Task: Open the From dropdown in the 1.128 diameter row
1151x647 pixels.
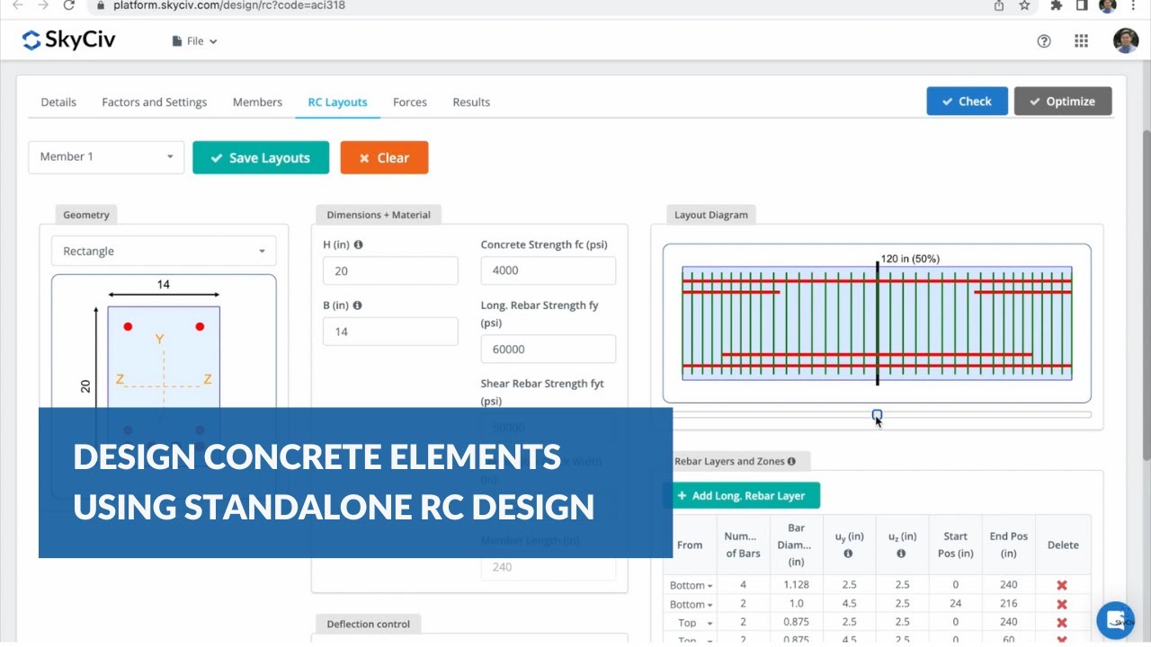Action: [691, 585]
